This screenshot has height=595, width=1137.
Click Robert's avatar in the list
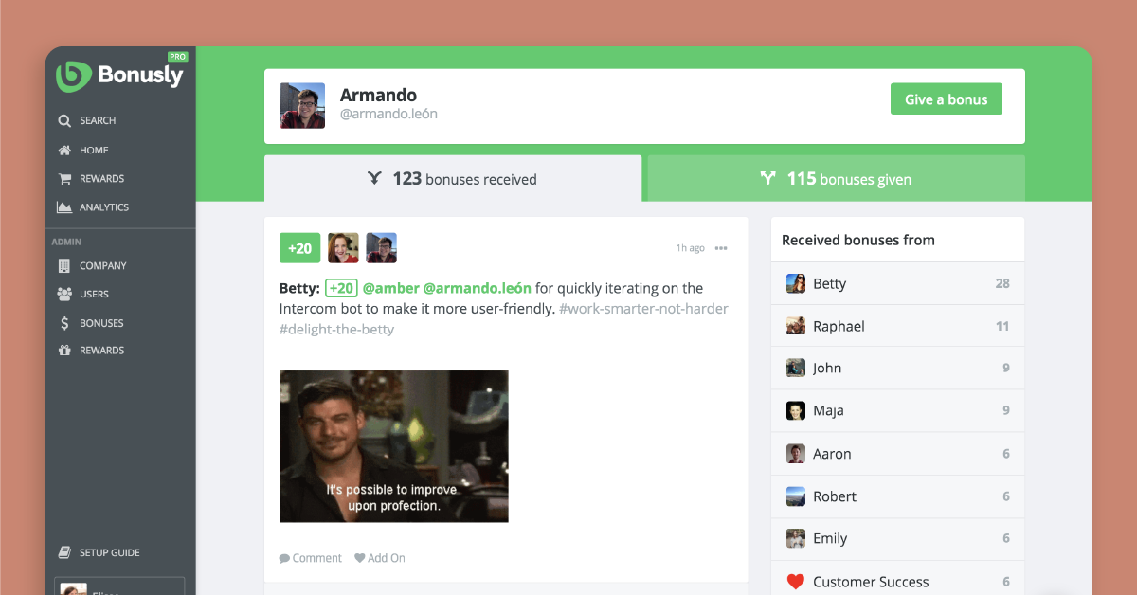pyautogui.click(x=796, y=496)
